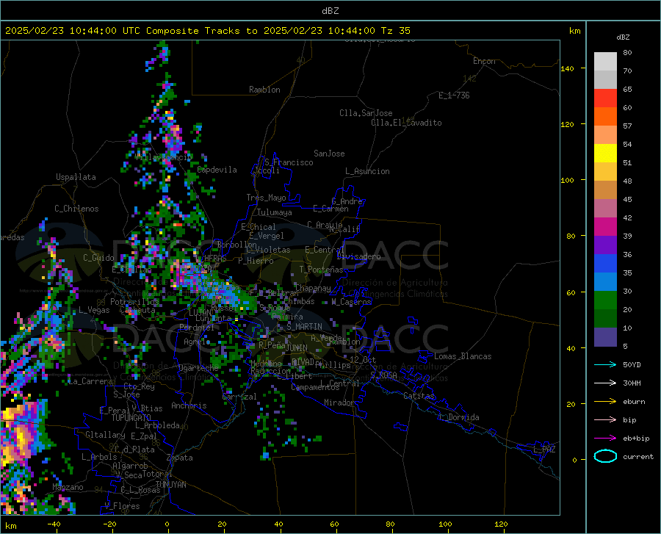Image resolution: width=661 pixels, height=534 pixels.
Task: Click the Manzano map label
Action: (68, 487)
